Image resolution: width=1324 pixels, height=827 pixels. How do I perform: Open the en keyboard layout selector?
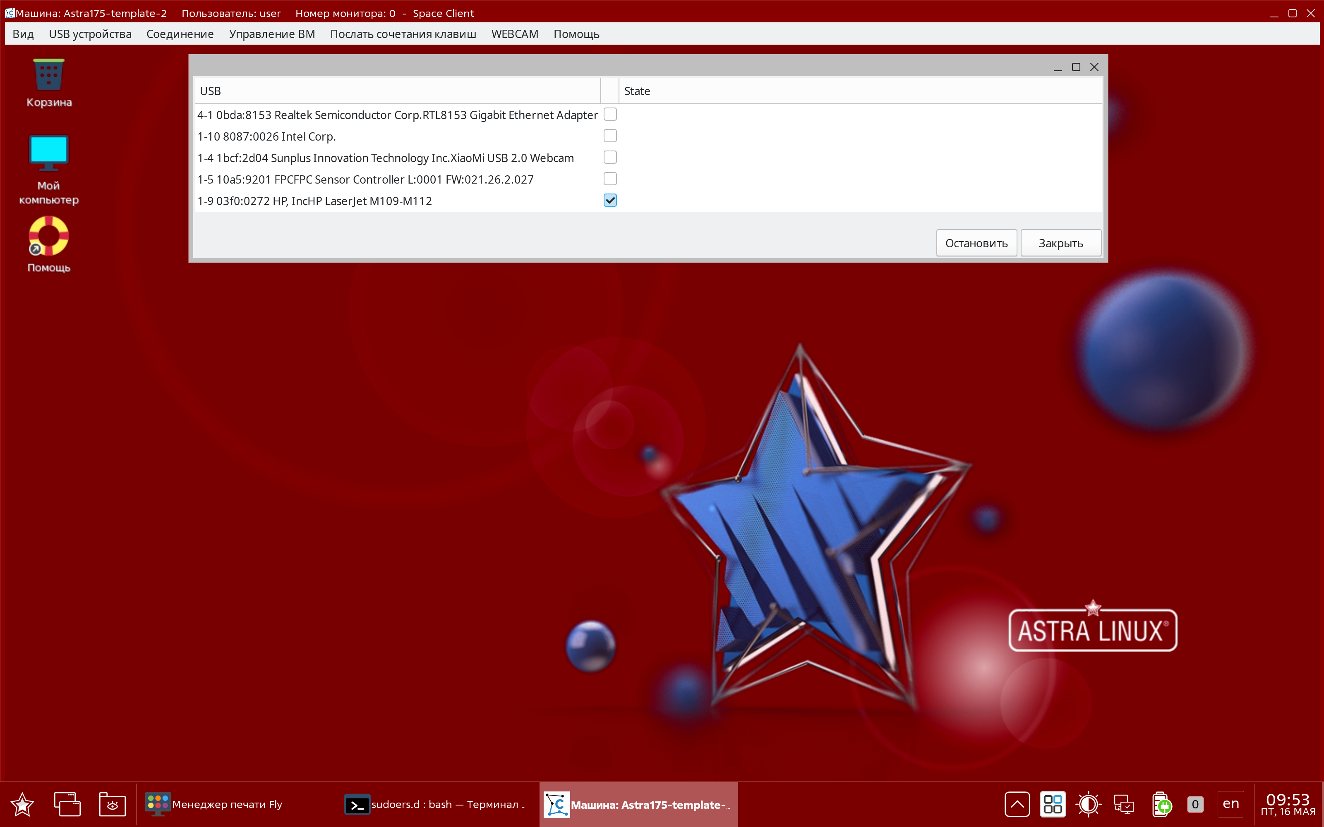[x=1230, y=804]
